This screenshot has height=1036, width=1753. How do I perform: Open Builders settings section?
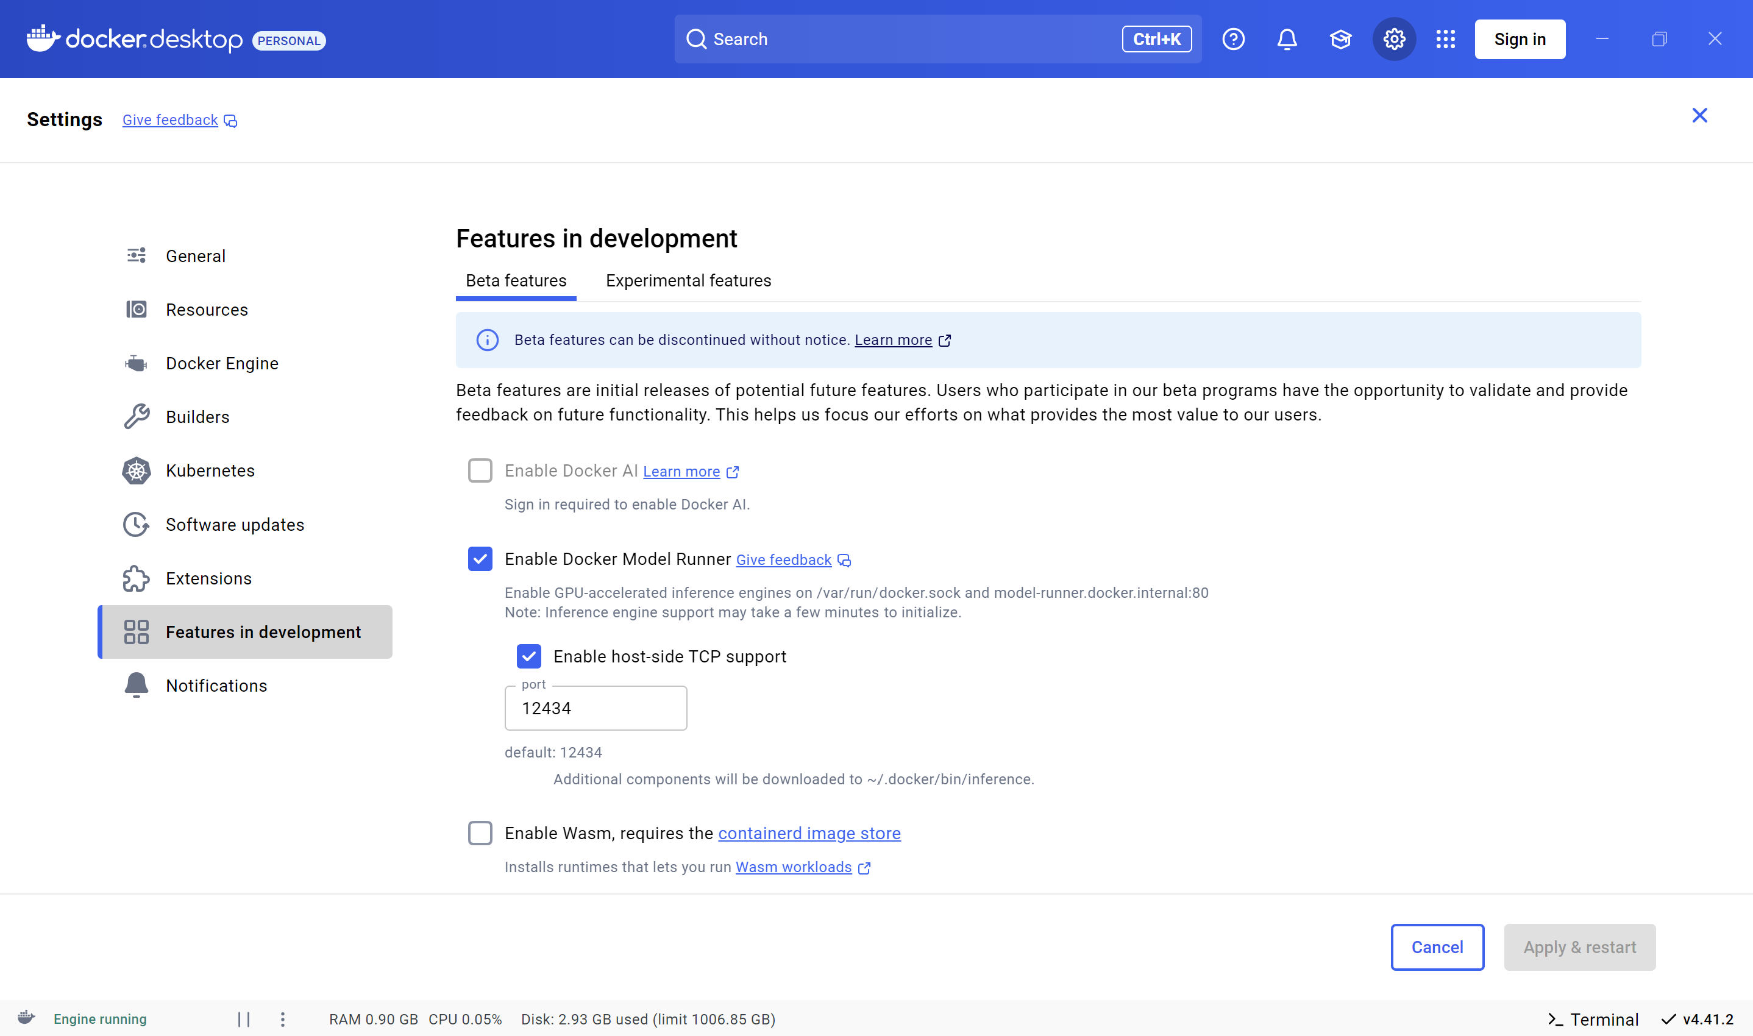coord(245,417)
